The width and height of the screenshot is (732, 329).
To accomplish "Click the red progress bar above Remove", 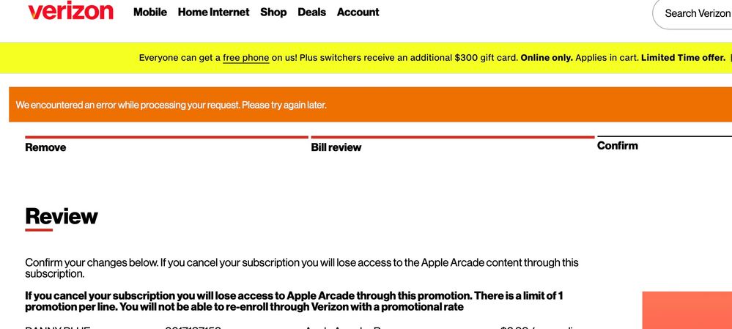I will (x=166, y=137).
